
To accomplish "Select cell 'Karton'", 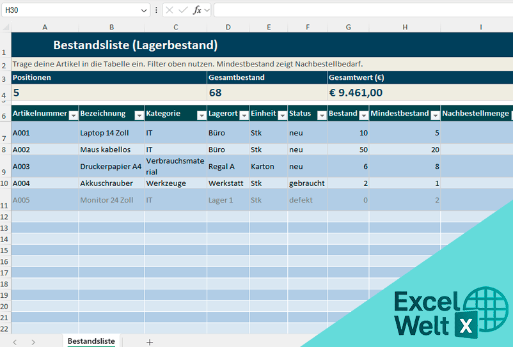I will coord(269,166).
